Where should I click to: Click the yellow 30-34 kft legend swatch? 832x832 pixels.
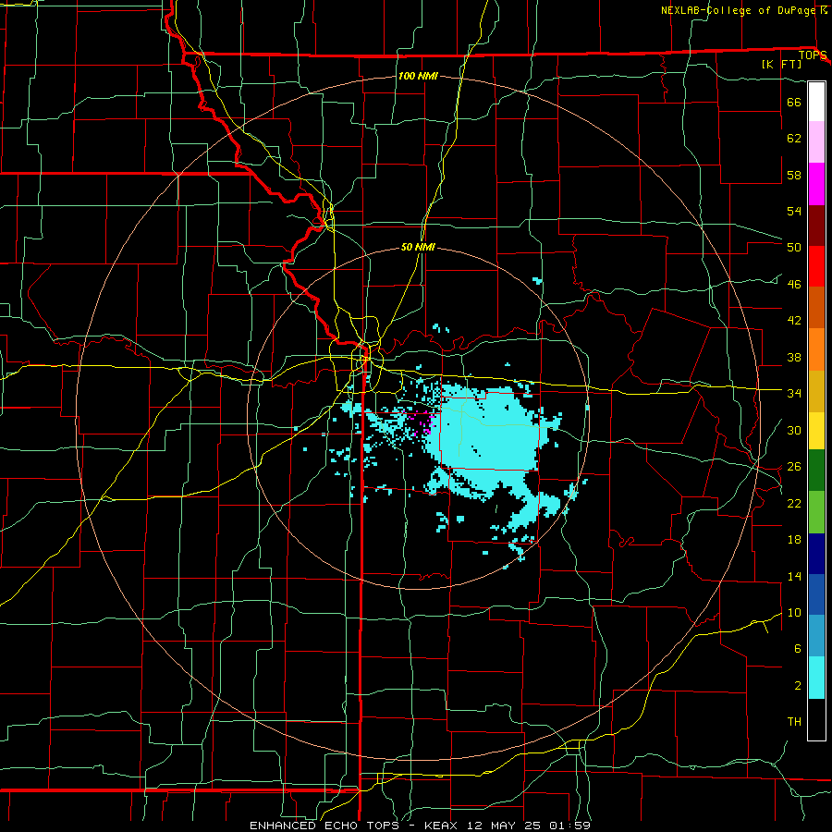816,431
